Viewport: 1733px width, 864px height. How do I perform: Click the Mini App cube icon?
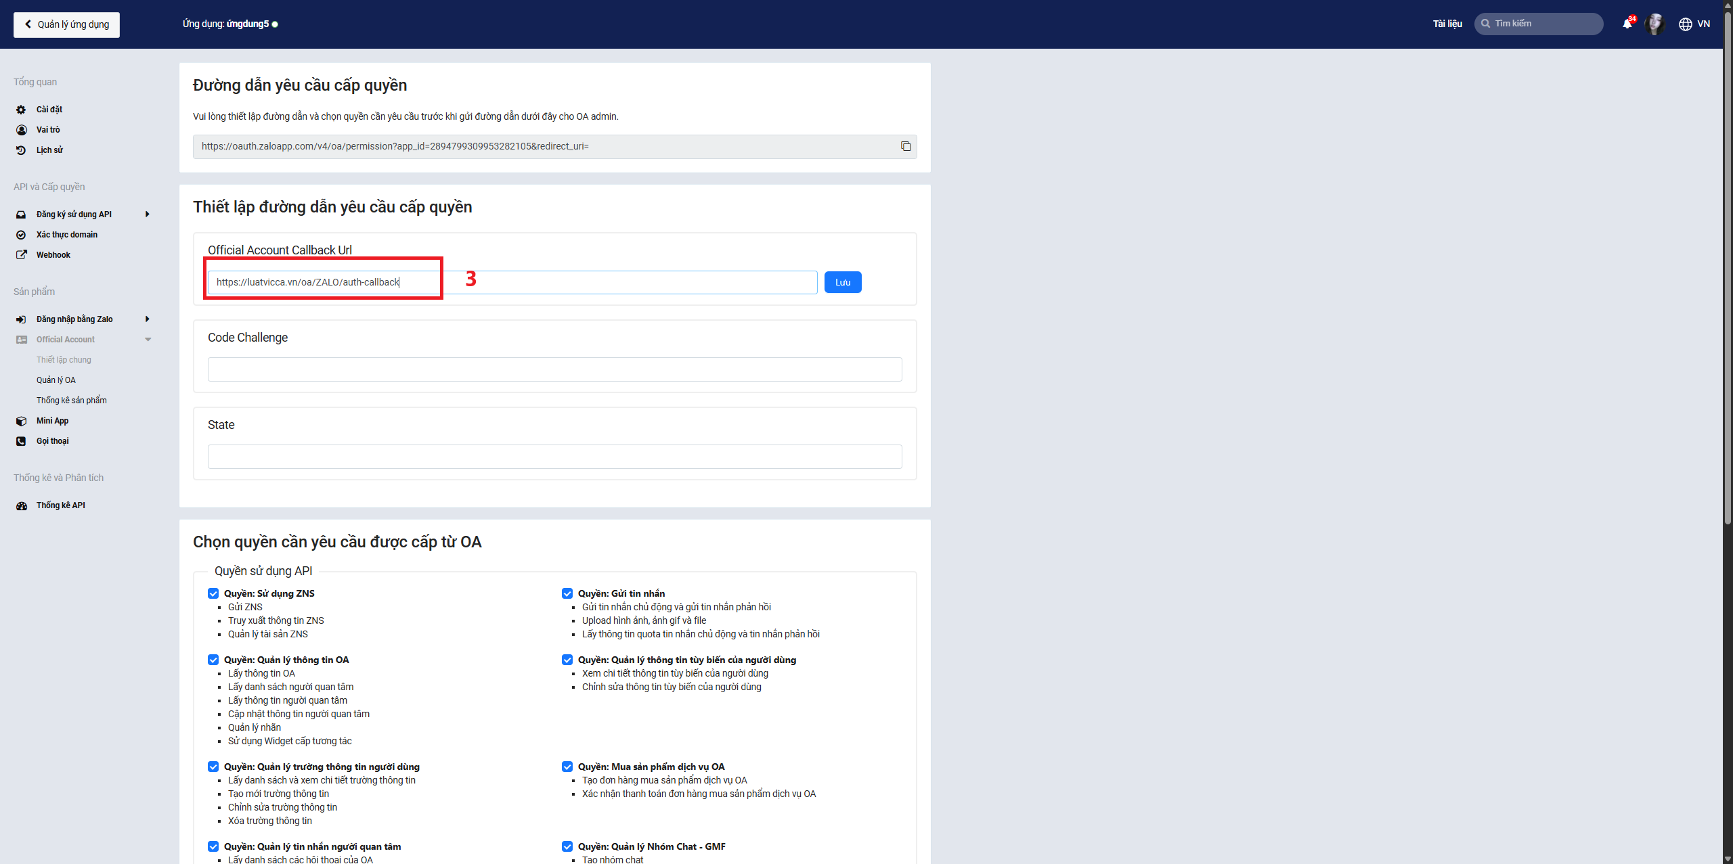[x=21, y=421]
